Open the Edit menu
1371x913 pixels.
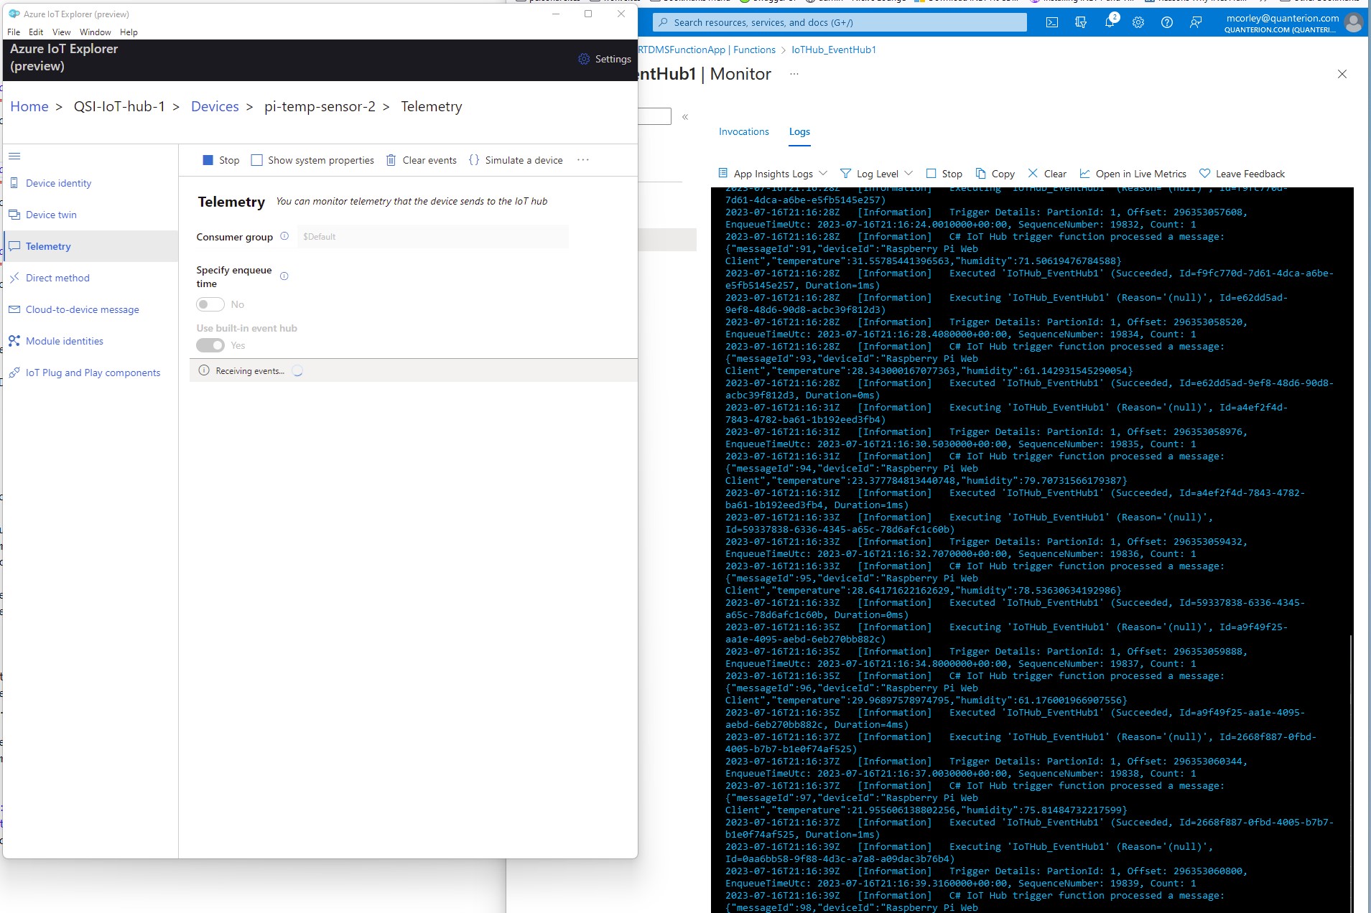(x=36, y=32)
